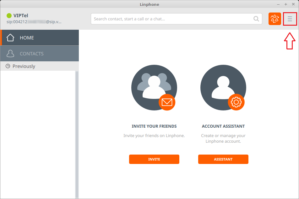The image size is (299, 199).
Task: Minimize the Linphone window
Action: [x=278, y=4]
